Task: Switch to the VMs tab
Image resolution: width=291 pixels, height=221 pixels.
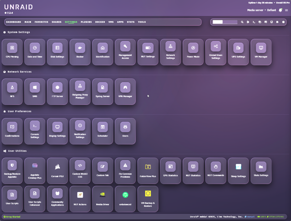Action: click(111, 22)
